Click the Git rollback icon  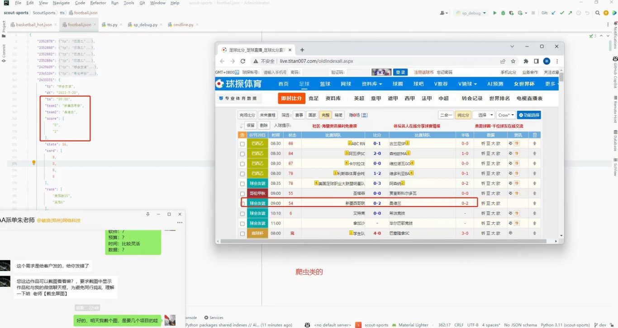point(587,13)
